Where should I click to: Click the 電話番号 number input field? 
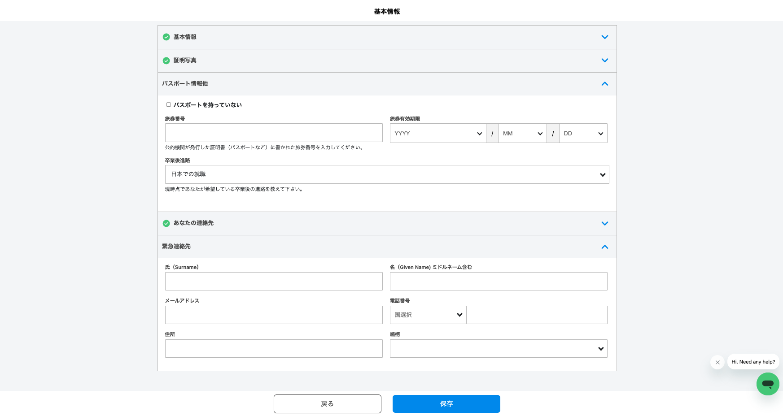[x=537, y=315]
